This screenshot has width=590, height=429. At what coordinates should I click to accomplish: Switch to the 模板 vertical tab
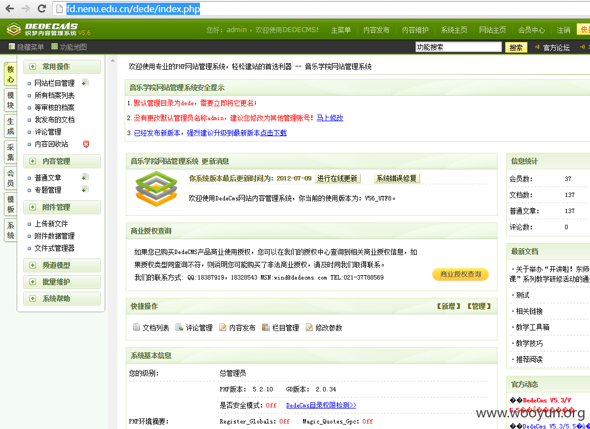pos(11,204)
